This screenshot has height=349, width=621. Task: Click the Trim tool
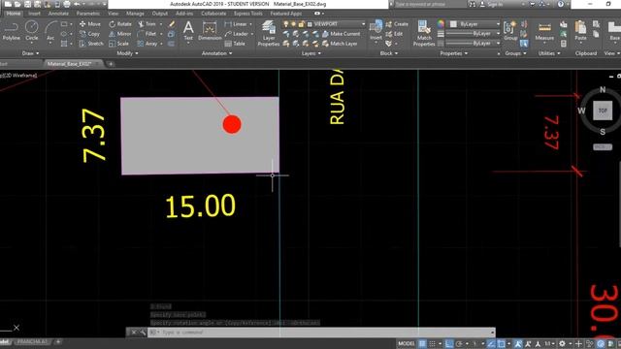pyautogui.click(x=147, y=24)
